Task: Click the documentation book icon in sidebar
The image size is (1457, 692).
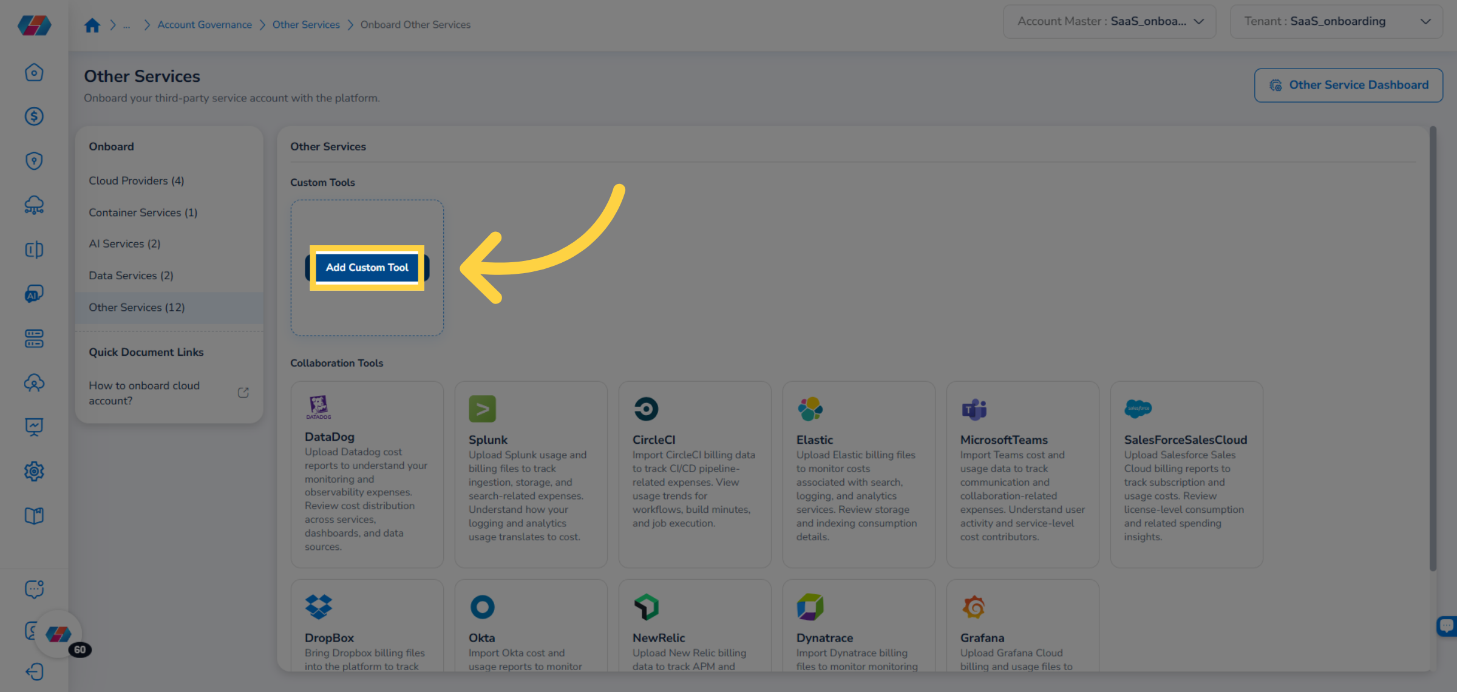Action: coord(34,515)
